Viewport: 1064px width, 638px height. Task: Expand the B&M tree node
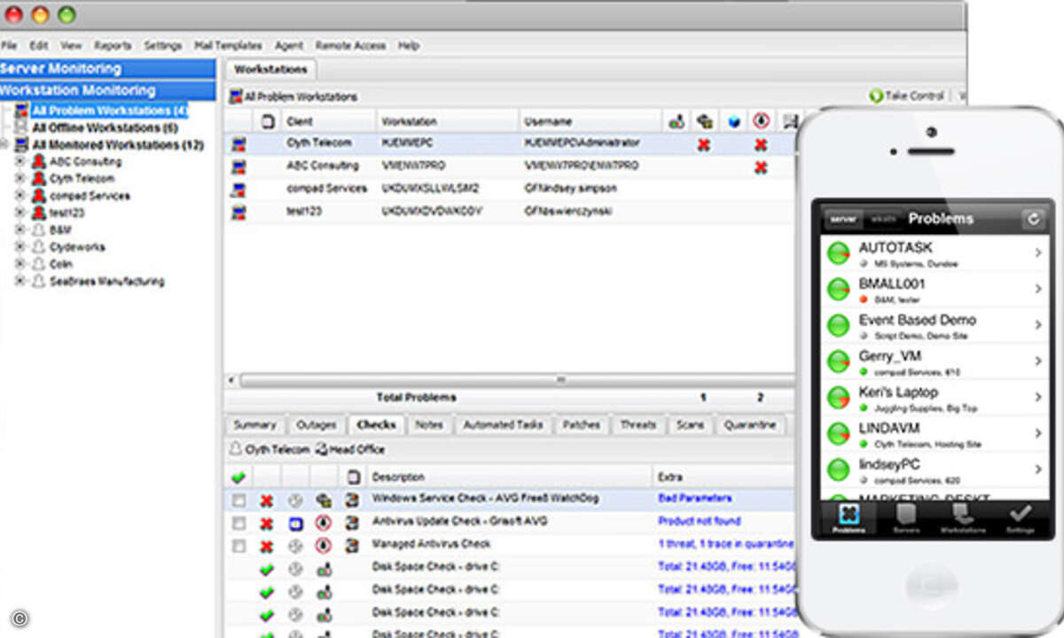coord(20,230)
